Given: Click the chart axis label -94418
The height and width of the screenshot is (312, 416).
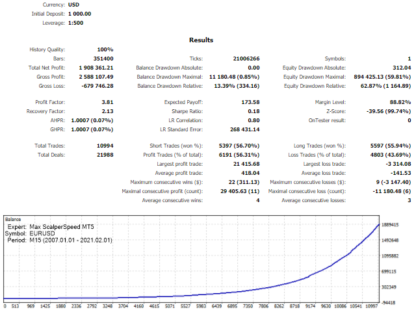Looking at the screenshot, I should coord(388,303).
